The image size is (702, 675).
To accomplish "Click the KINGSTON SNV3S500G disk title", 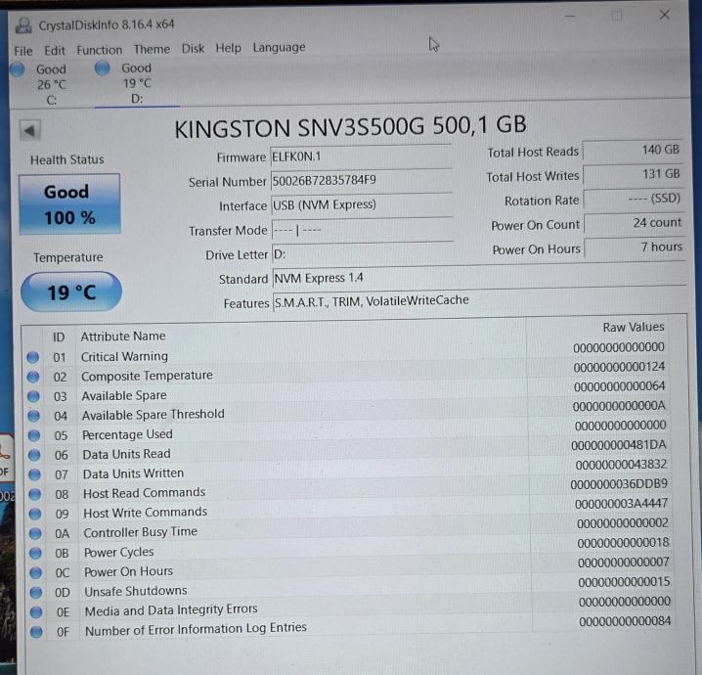I will 350,126.
